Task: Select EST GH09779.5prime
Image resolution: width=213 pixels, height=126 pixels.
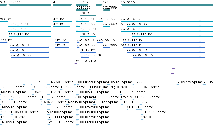Action: coord(190,82)
